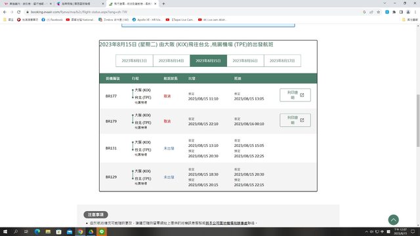Select the 2023年8月13日 date tab
Screen dimensions: 420x236
[134, 61]
